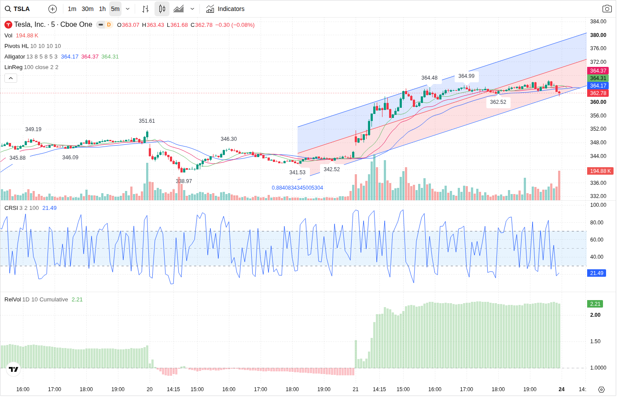625x418 pixels.
Task: Click the 342.52 pivot low label
Action: [x=332, y=169]
